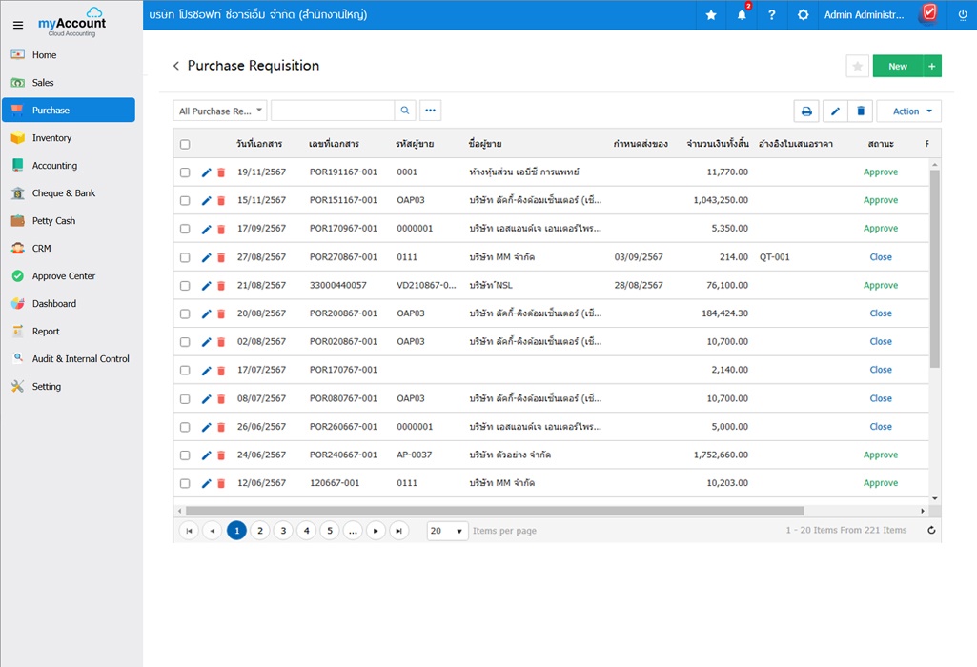The height and width of the screenshot is (667, 977).
Task: Go to the next page arrow
Action: coord(376,531)
